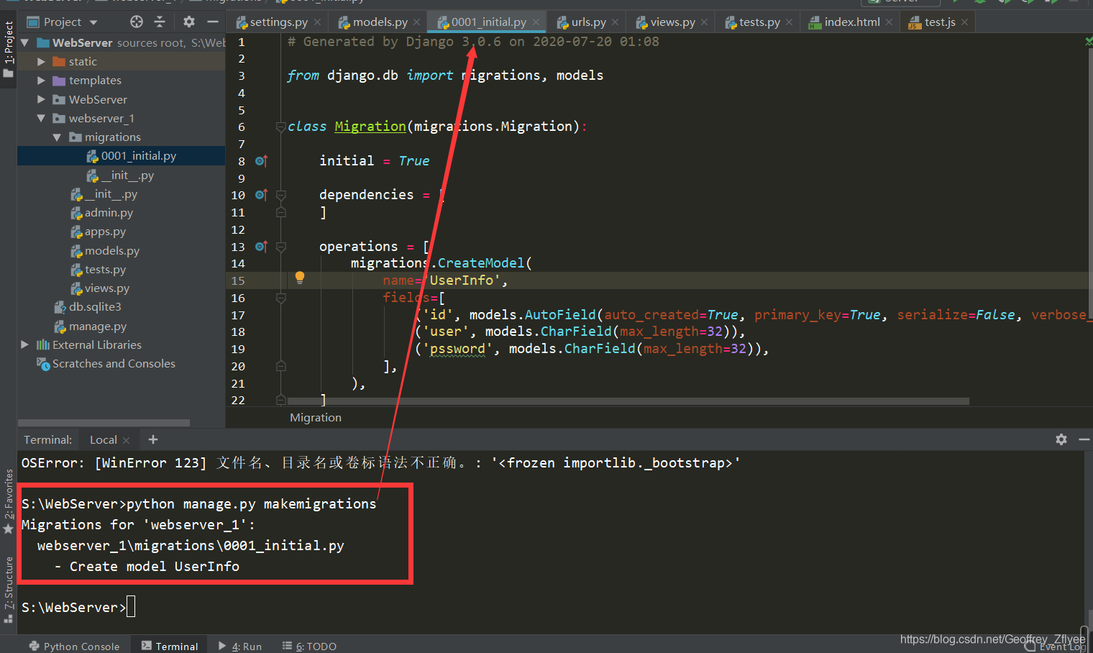Expand the static folder arrow

pos(41,62)
